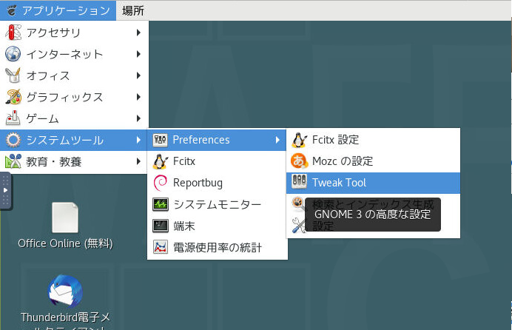The image size is (512, 330).
Task: Select the グラフィックス menu entry
Action: pos(74,97)
